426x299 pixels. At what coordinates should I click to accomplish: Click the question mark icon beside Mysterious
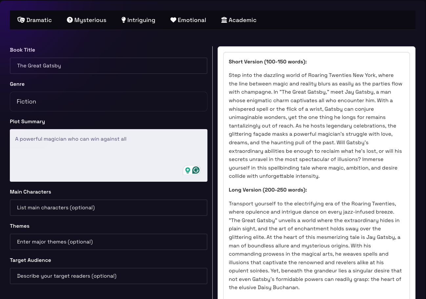70,20
